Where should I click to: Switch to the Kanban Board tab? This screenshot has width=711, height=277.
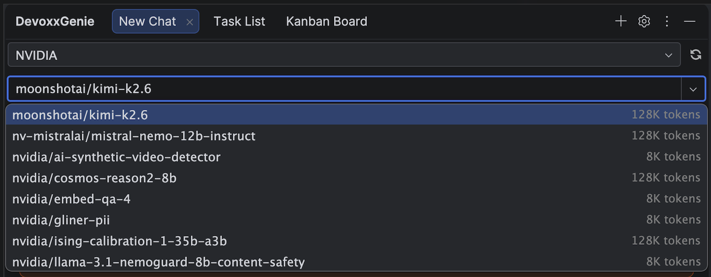point(326,21)
